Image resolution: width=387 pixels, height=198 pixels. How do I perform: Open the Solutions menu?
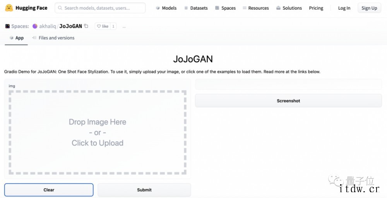pyautogui.click(x=289, y=8)
